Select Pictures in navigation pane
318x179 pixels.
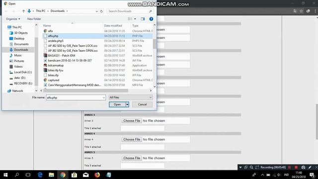pos(19,61)
